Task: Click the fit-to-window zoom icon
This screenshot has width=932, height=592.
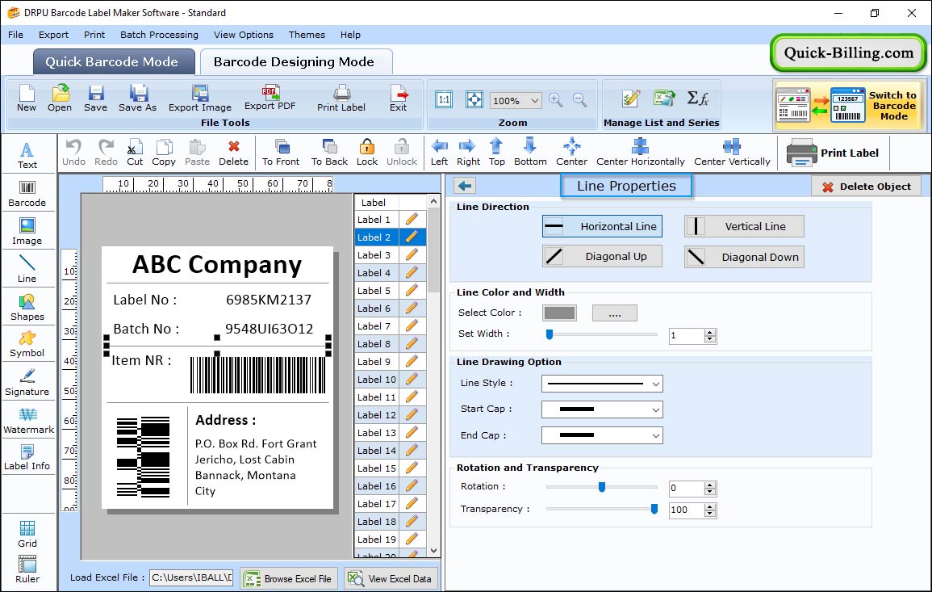Action: point(474,99)
